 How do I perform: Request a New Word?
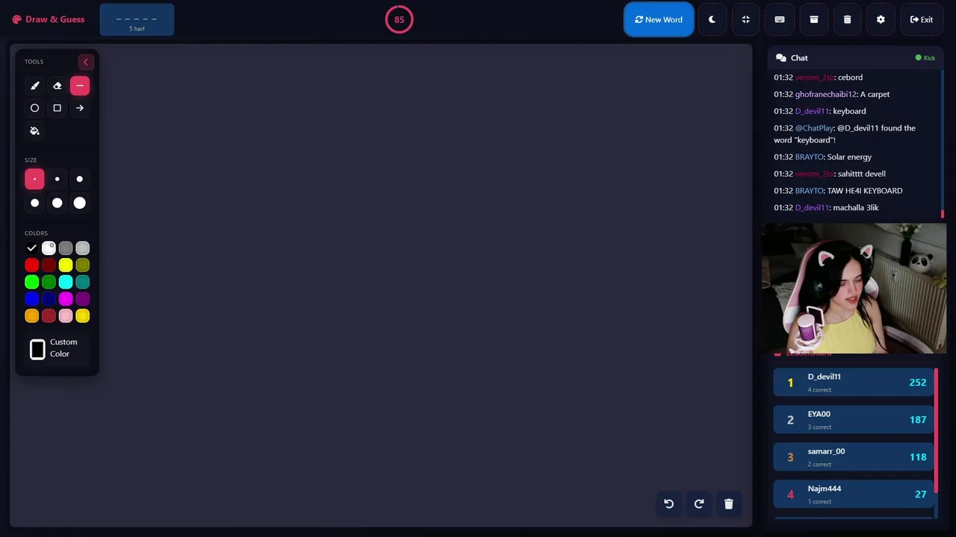click(659, 19)
